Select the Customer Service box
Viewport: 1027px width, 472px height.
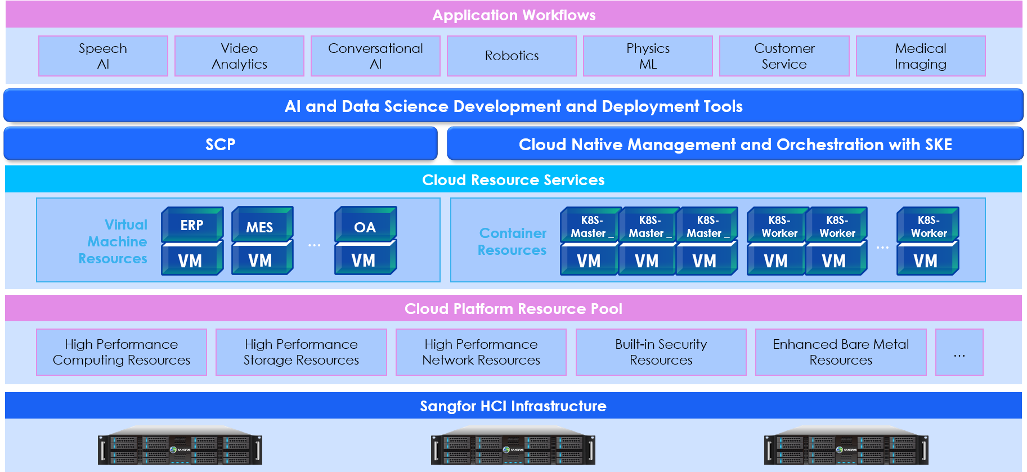[784, 56]
